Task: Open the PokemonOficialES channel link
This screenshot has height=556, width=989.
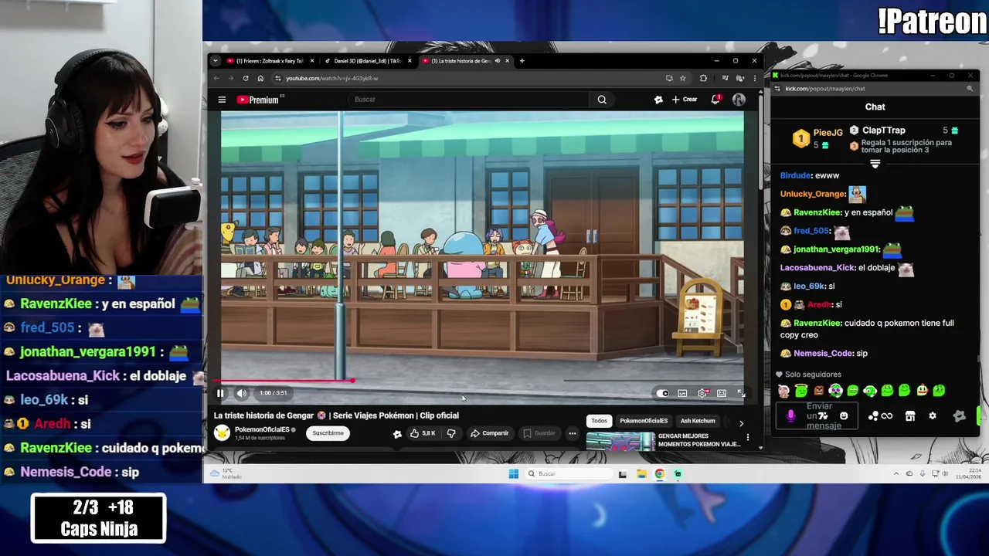Action: click(262, 429)
